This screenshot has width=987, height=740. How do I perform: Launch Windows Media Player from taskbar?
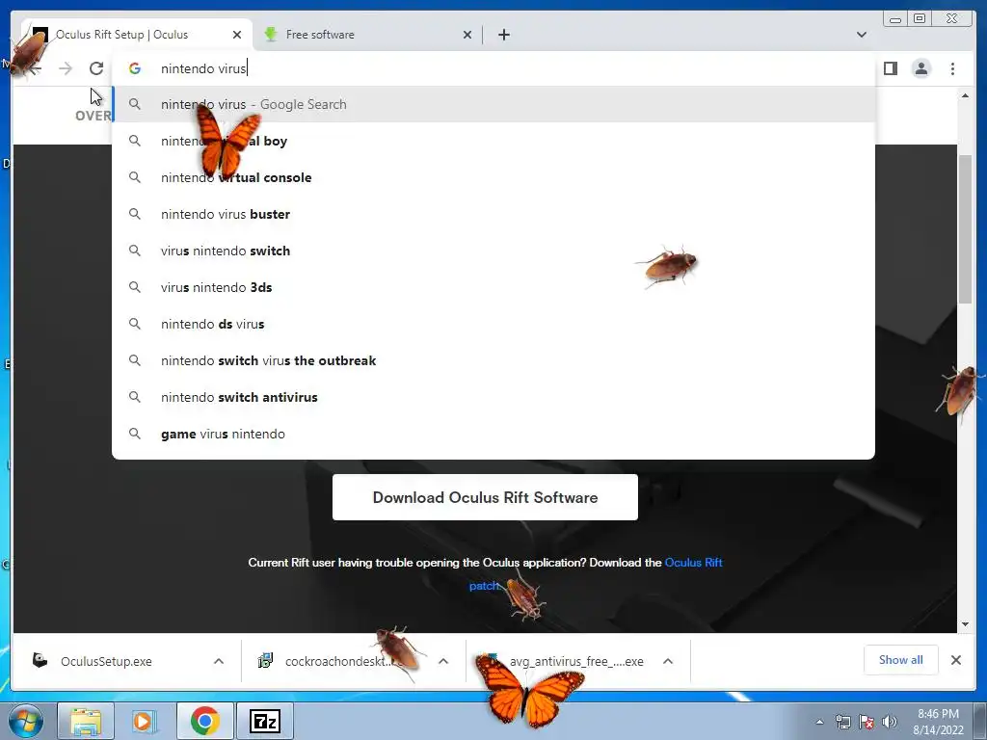(144, 721)
